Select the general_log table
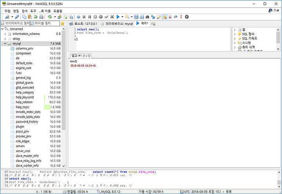 click(23, 78)
